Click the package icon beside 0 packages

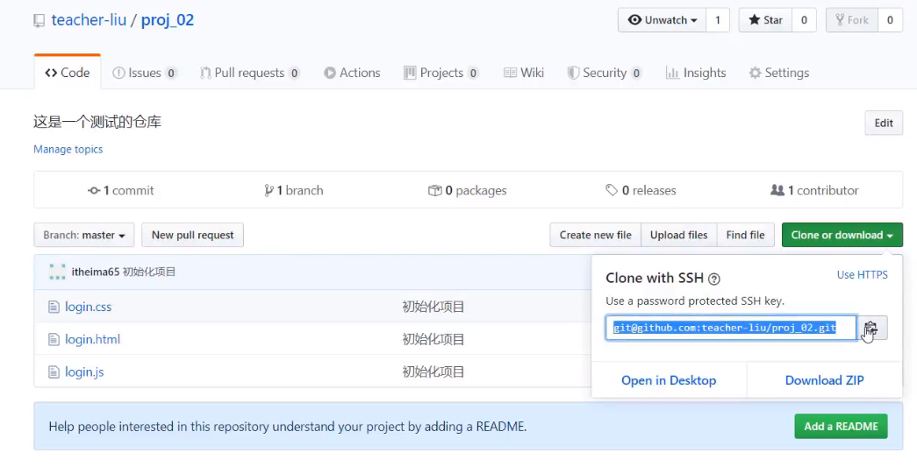tap(434, 190)
